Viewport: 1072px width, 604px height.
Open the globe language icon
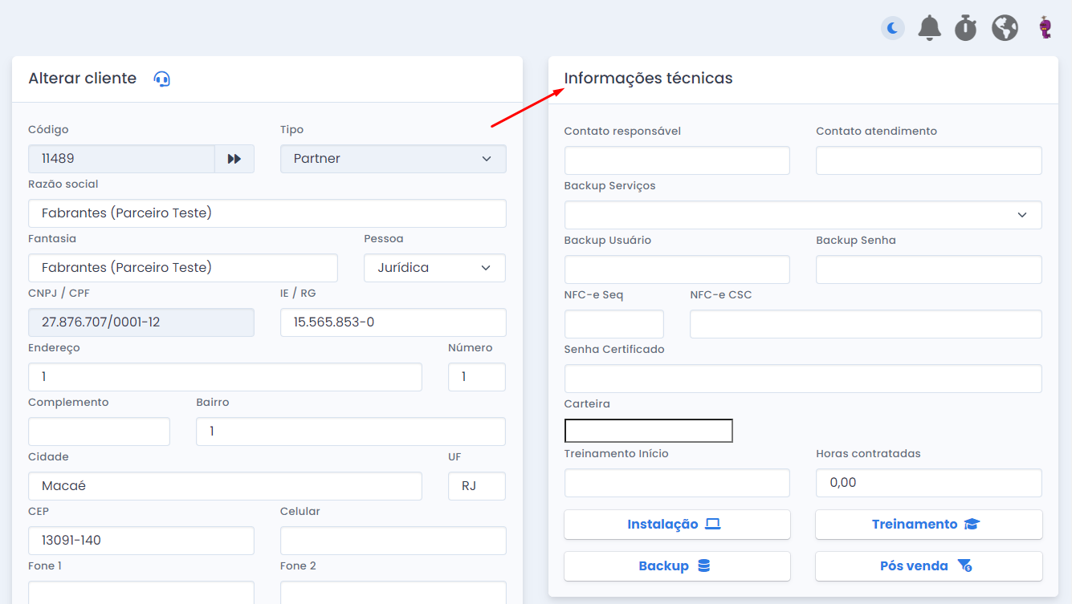1005,28
